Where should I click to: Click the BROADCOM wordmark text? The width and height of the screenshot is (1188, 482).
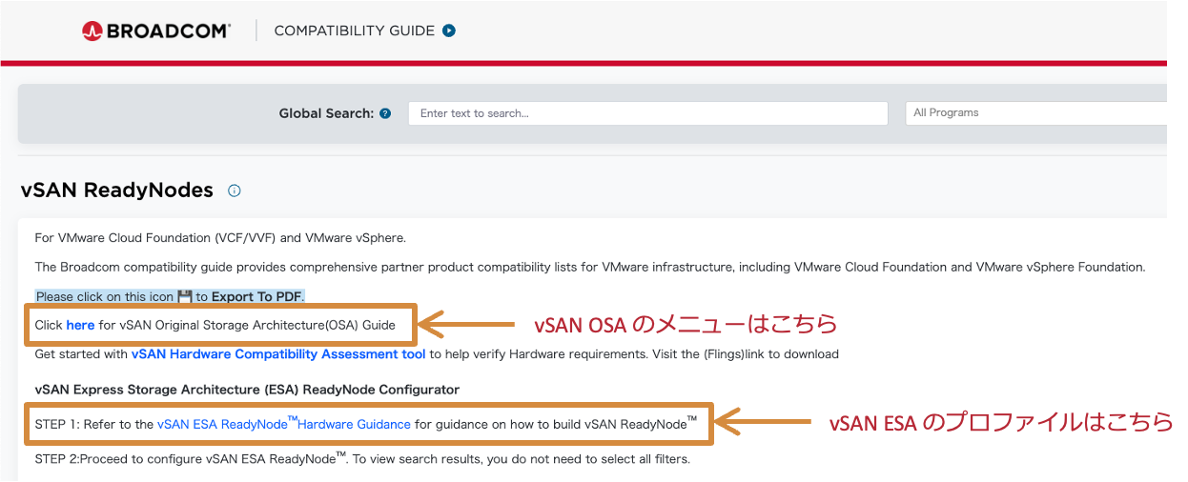168,30
